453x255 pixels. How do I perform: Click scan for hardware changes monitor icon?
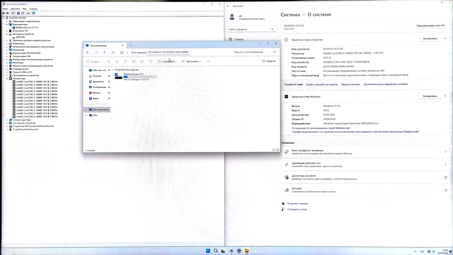pos(34,13)
